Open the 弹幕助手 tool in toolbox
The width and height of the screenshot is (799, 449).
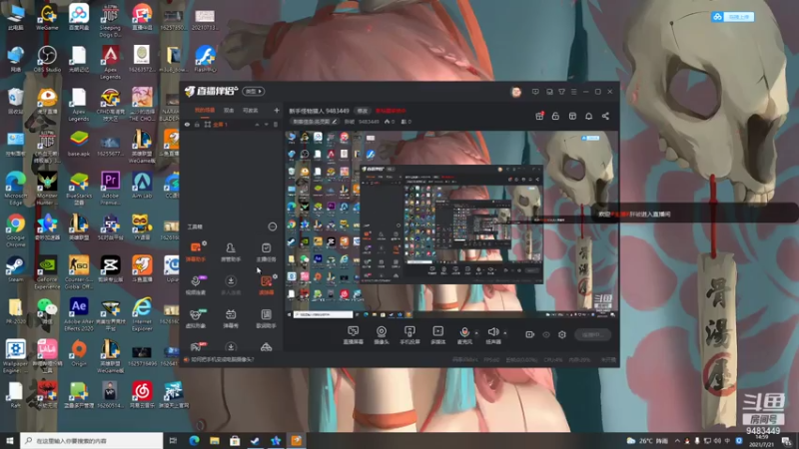pyautogui.click(x=196, y=251)
